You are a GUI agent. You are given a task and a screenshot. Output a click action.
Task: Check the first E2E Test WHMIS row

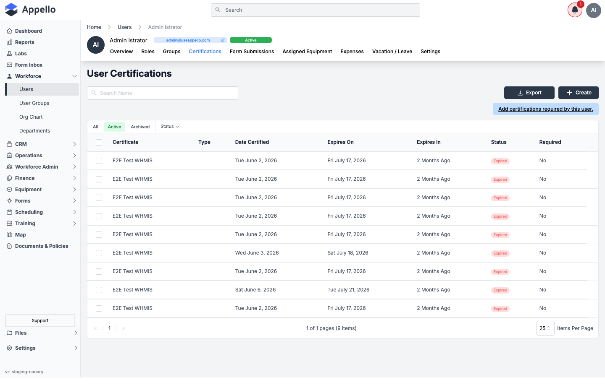coord(99,161)
